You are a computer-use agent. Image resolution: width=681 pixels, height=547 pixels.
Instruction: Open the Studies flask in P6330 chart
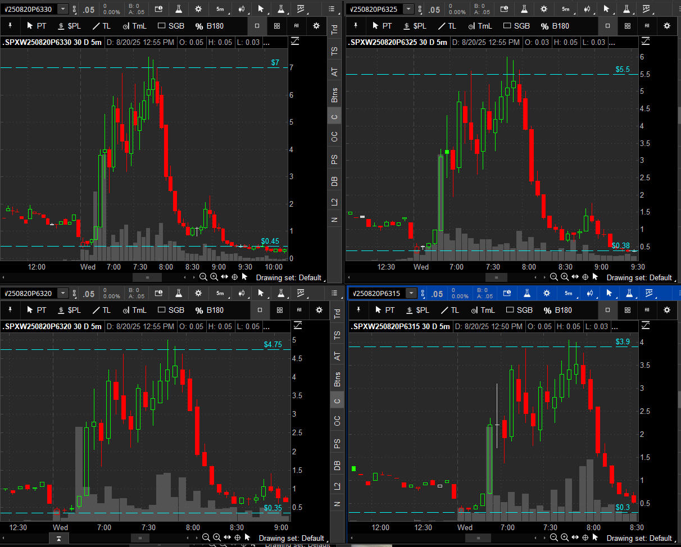click(x=179, y=9)
